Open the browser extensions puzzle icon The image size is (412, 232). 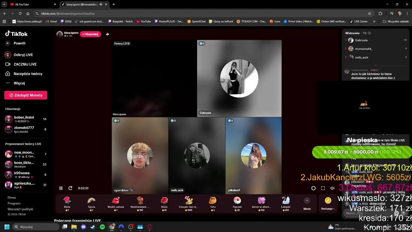[x=380, y=14]
